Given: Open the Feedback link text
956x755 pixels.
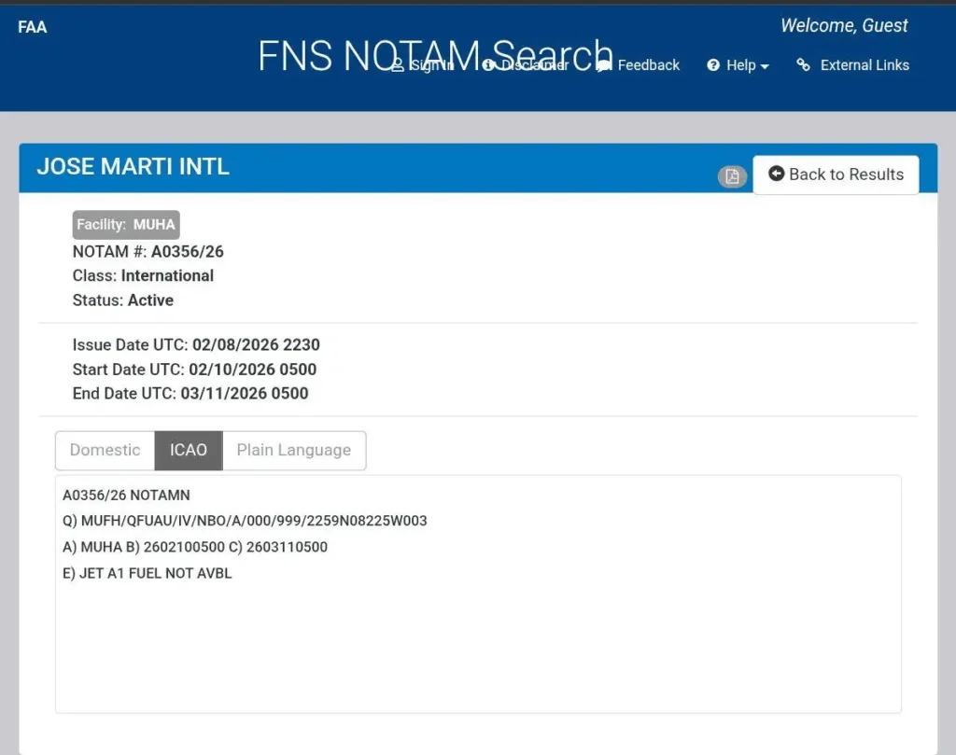Looking at the screenshot, I should [x=649, y=65].
